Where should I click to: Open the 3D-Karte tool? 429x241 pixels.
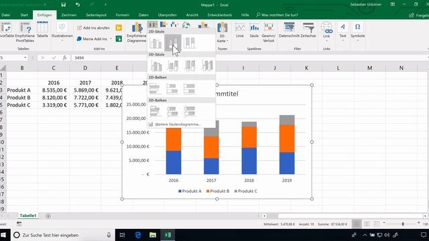point(222,32)
